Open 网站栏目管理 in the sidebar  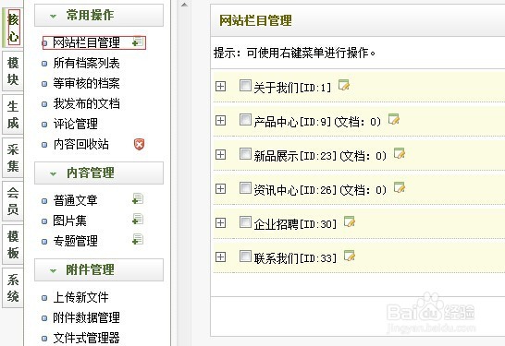tap(86, 42)
